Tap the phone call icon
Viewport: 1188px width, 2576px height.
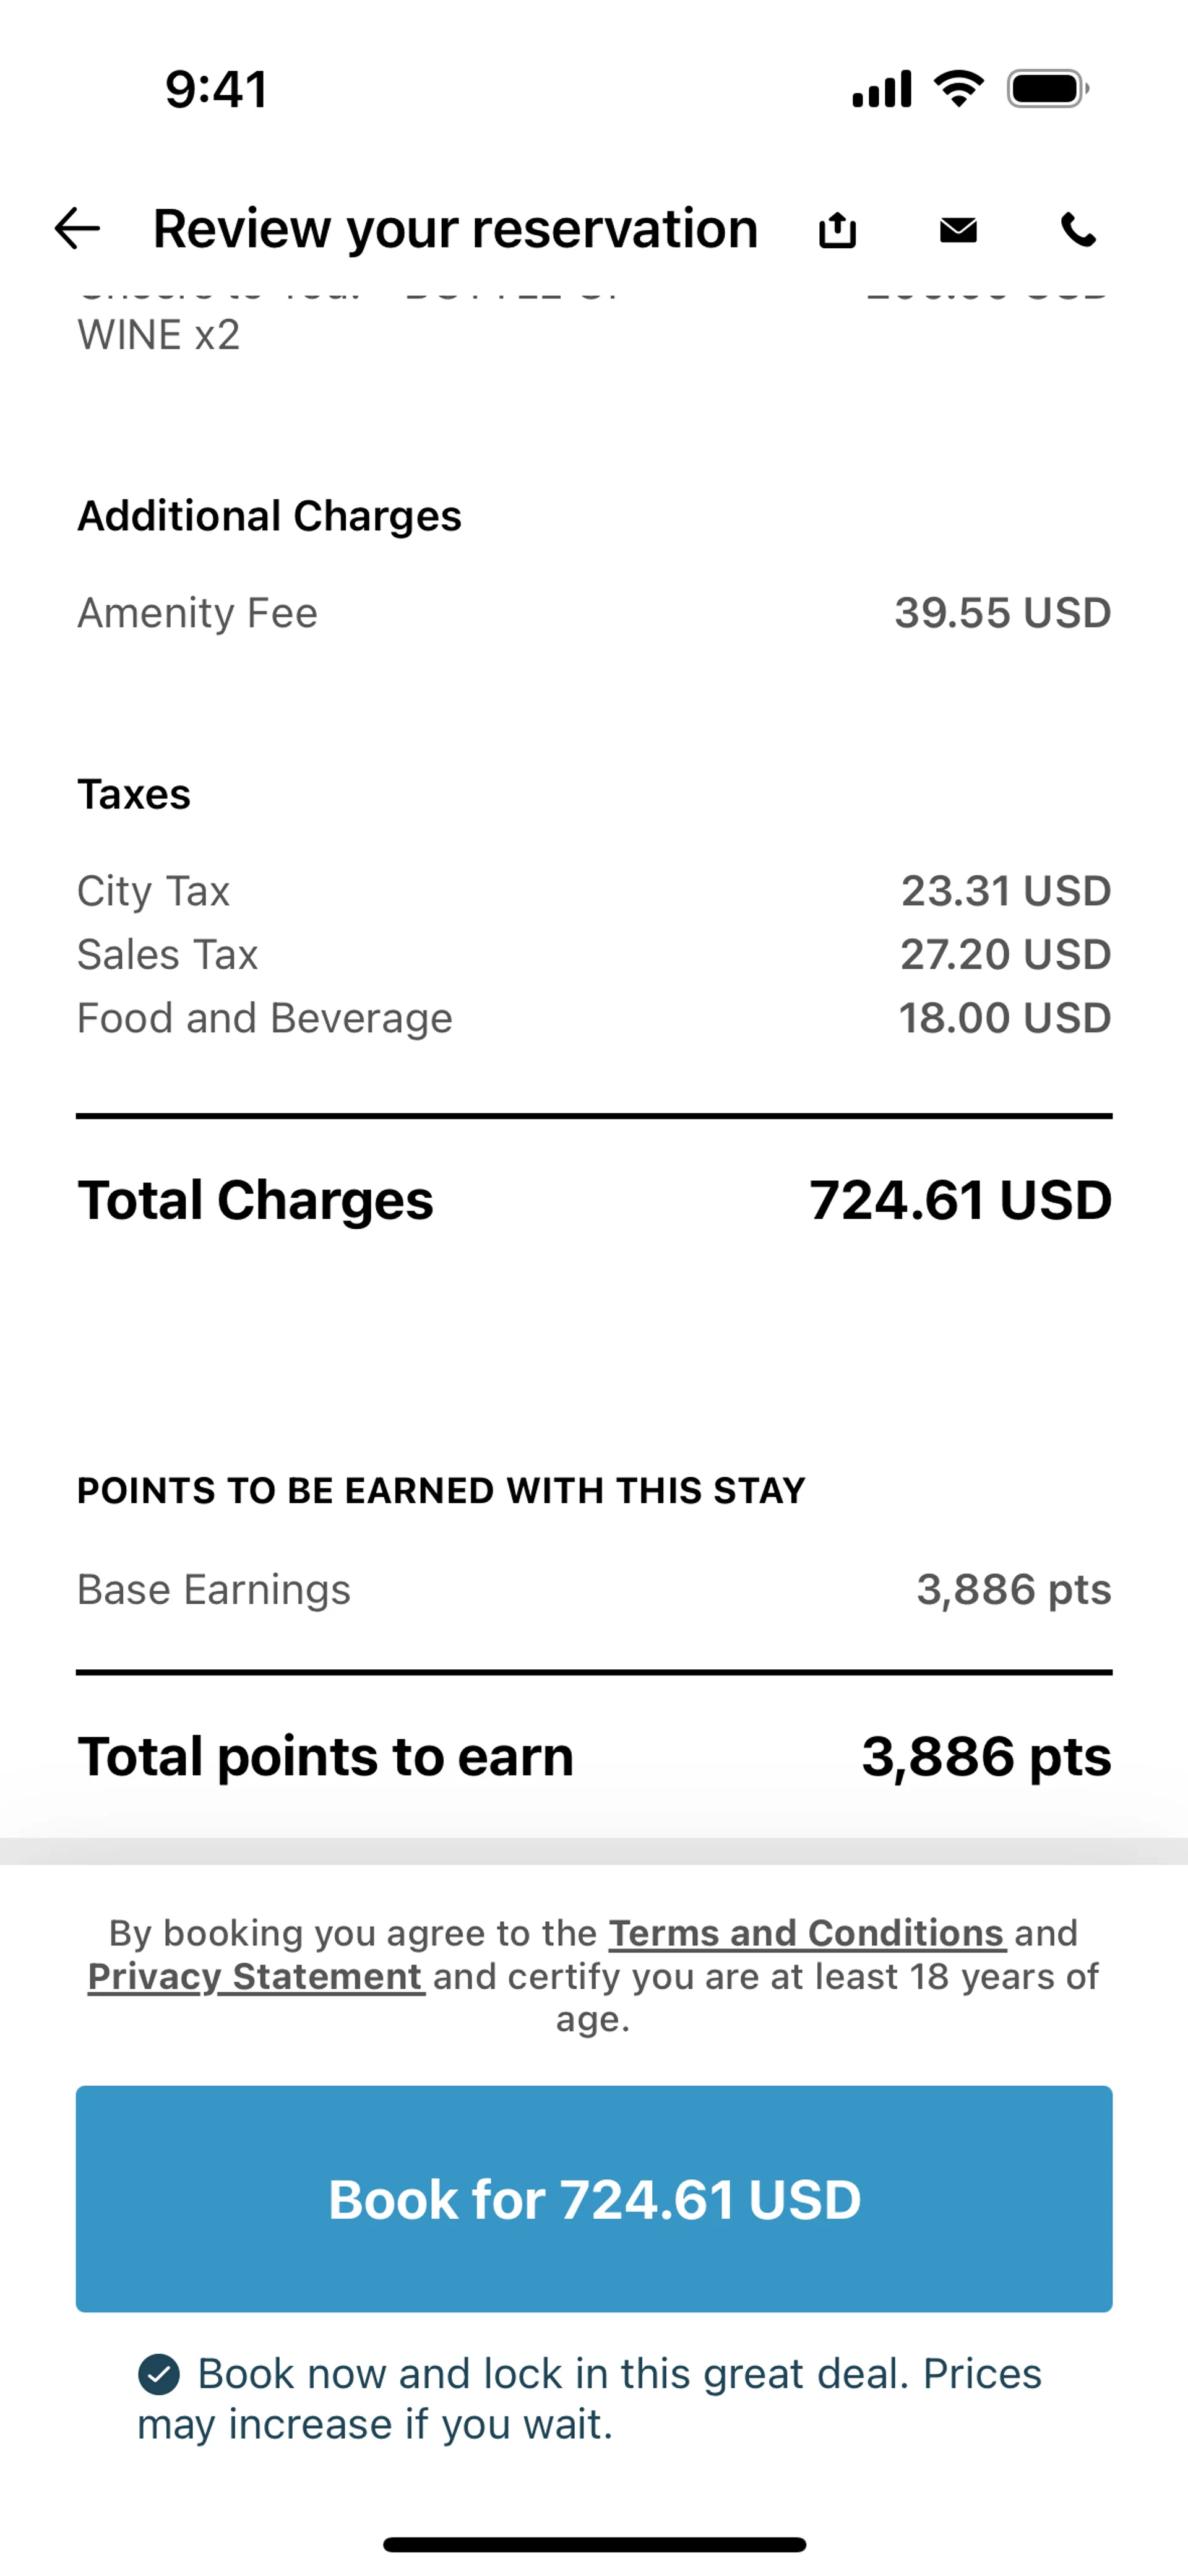tap(1078, 230)
